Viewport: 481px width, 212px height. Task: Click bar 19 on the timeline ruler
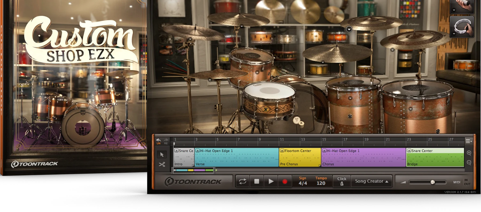pyautogui.click(x=366, y=139)
